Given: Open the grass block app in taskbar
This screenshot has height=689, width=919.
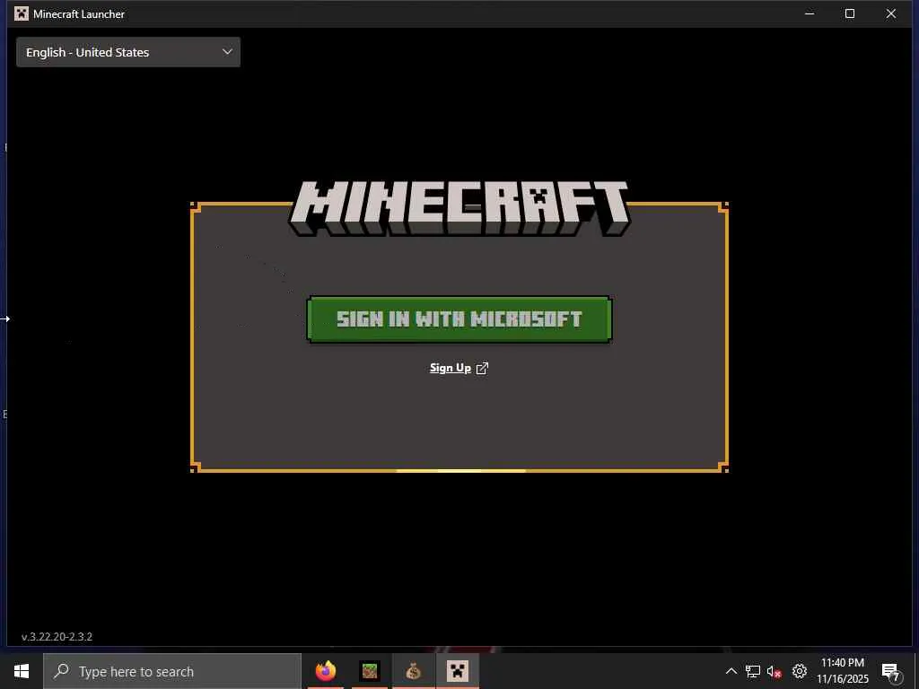Looking at the screenshot, I should (370, 671).
